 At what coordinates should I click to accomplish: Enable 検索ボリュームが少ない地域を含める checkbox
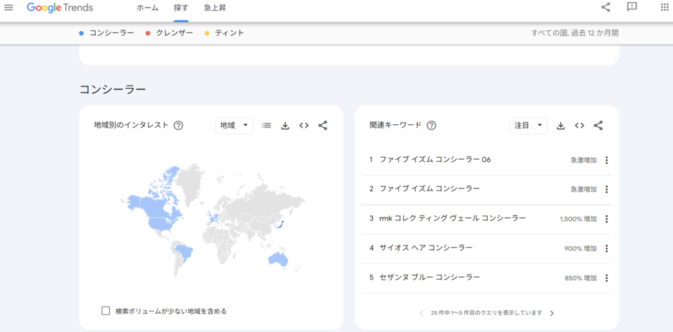[x=106, y=311]
